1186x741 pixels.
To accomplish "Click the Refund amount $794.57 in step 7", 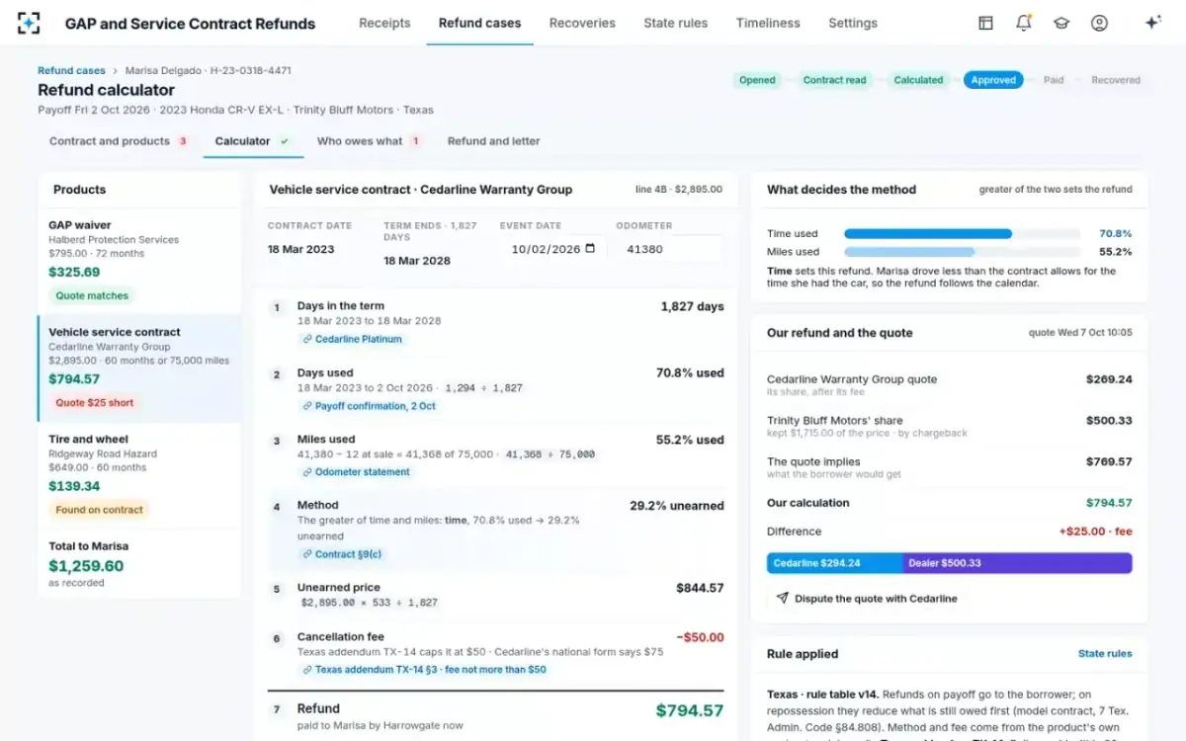I will (x=690, y=709).
